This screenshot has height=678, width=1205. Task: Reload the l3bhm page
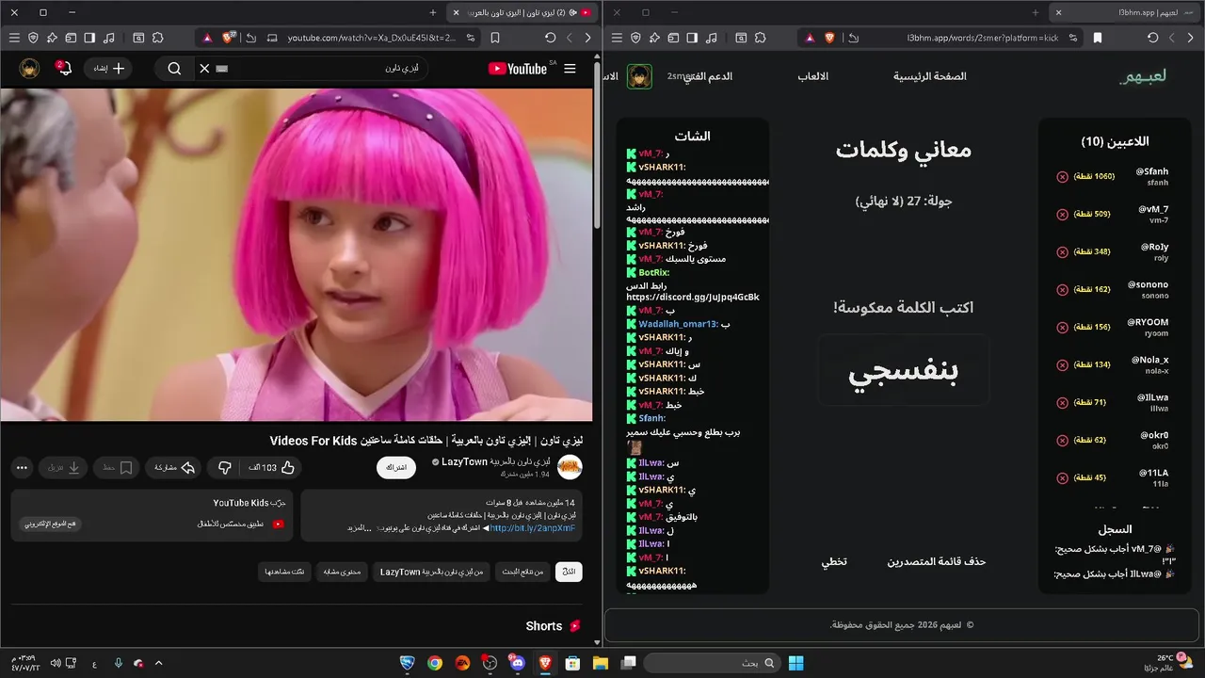(x=1152, y=38)
